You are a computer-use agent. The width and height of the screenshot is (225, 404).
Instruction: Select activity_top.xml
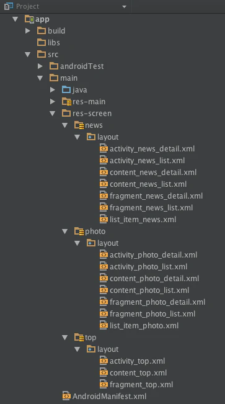pos(138,361)
